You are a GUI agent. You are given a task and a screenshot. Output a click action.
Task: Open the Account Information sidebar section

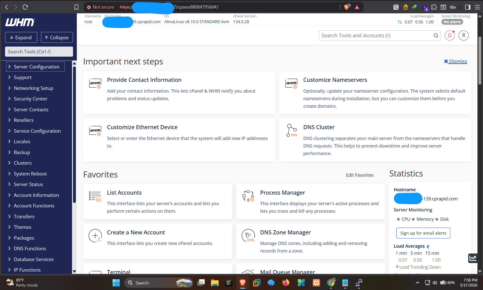tap(36, 195)
